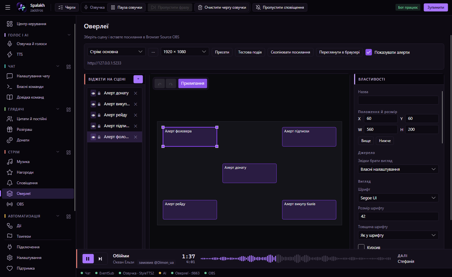Image resolution: width=452 pixels, height=277 pixels.
Task: Open the OBS sidebar item
Action: [38, 204]
